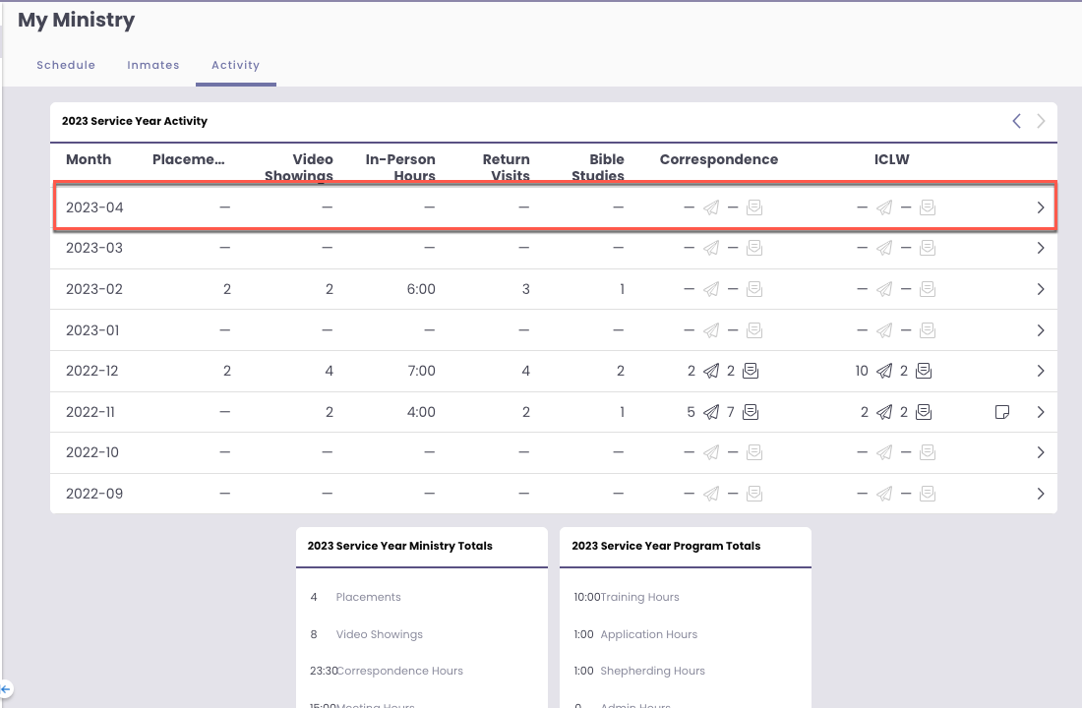Viewport: 1082px width, 708px height.
Task: Expand the 2022-11 row chevron
Action: pos(1041,412)
